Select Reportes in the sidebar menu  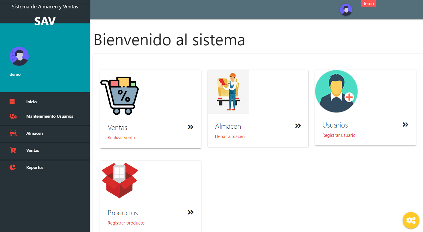click(35, 167)
